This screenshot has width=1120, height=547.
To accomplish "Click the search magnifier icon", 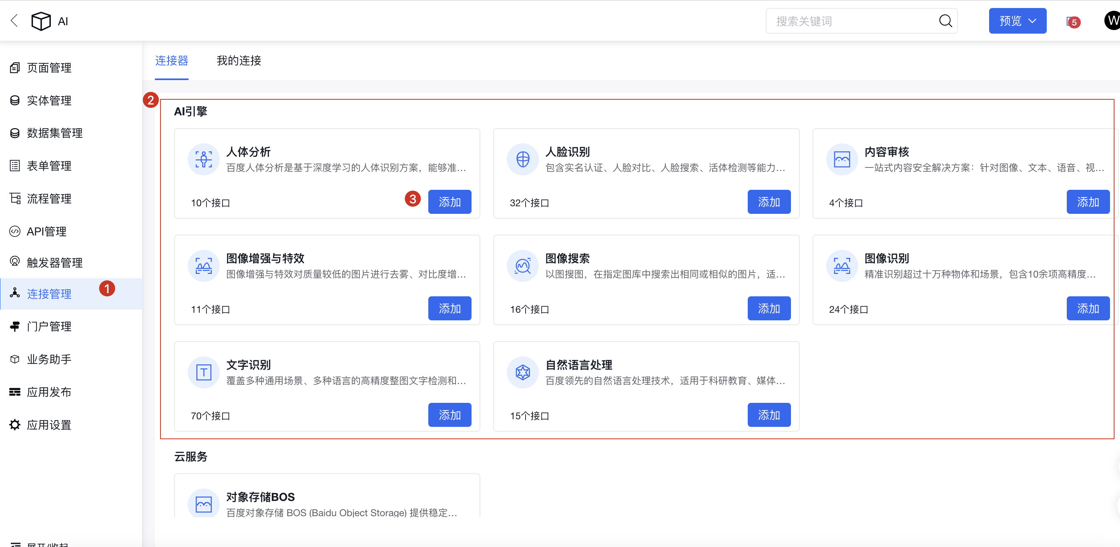I will (x=945, y=21).
